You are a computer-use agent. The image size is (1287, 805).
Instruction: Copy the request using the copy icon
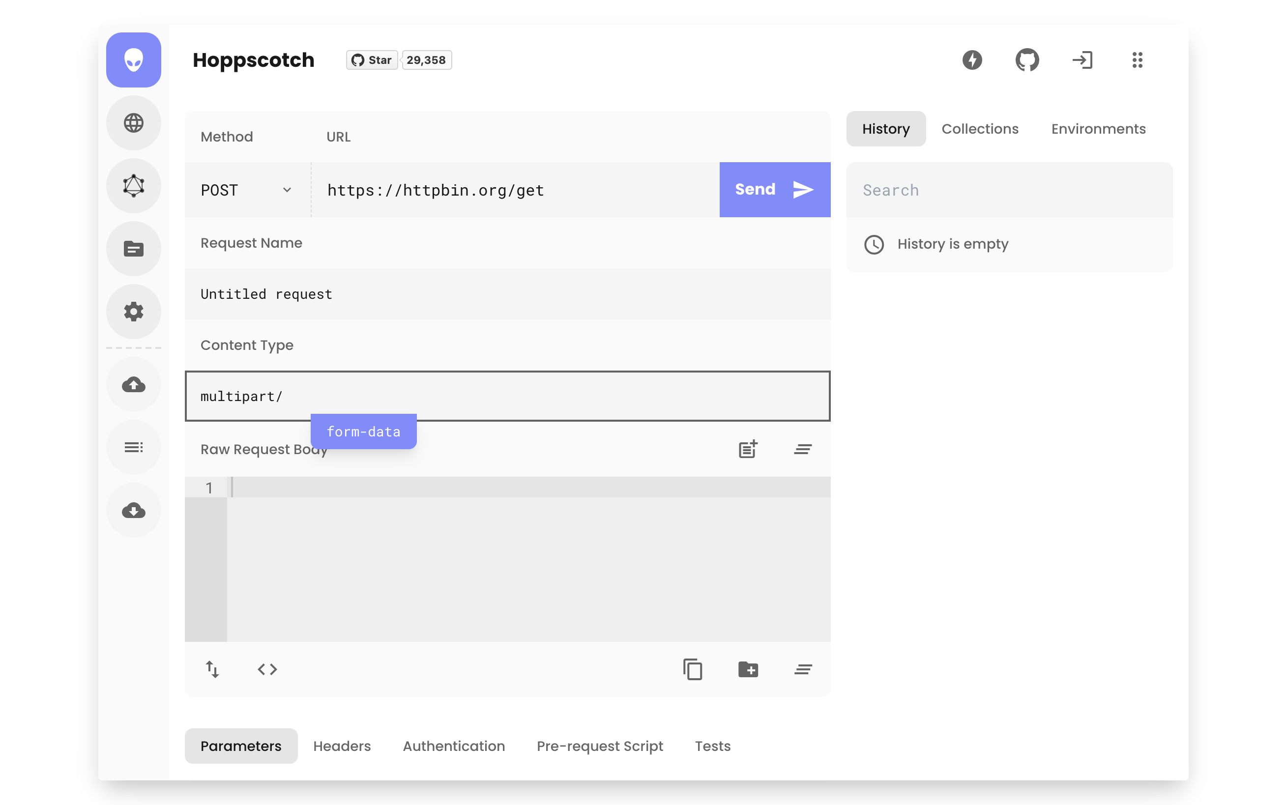pyautogui.click(x=693, y=669)
